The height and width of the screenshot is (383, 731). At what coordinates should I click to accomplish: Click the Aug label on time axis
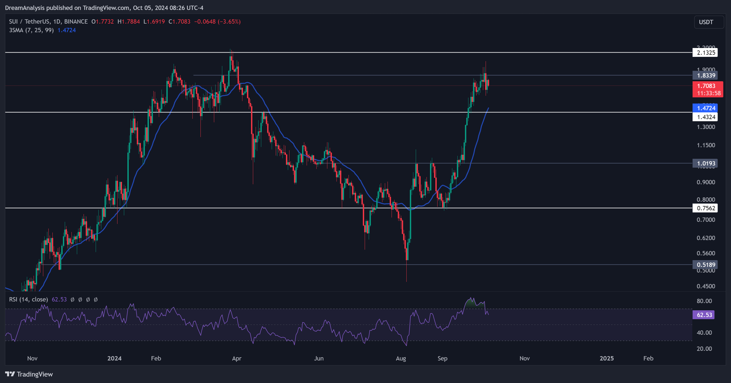401,358
